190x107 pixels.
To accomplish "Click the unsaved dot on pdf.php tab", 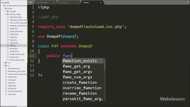I will 101,3.
